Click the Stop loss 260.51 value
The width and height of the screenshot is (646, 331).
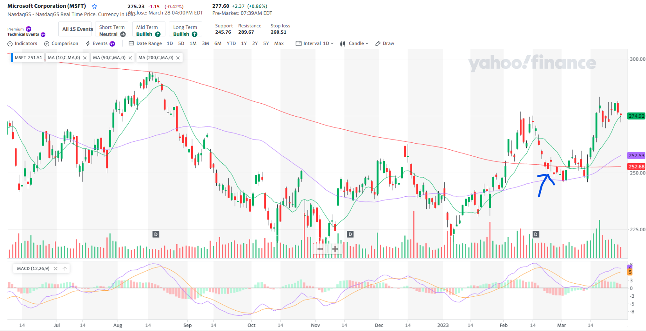click(x=278, y=32)
